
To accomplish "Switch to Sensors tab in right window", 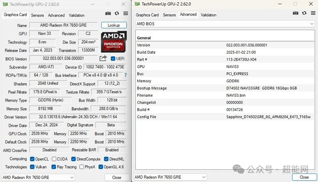I will tap(169, 15).
